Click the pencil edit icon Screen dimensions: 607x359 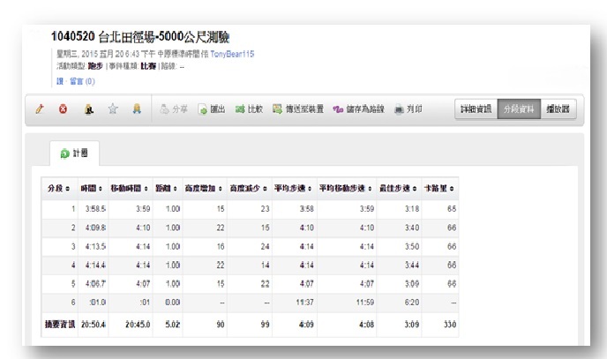[x=40, y=109]
